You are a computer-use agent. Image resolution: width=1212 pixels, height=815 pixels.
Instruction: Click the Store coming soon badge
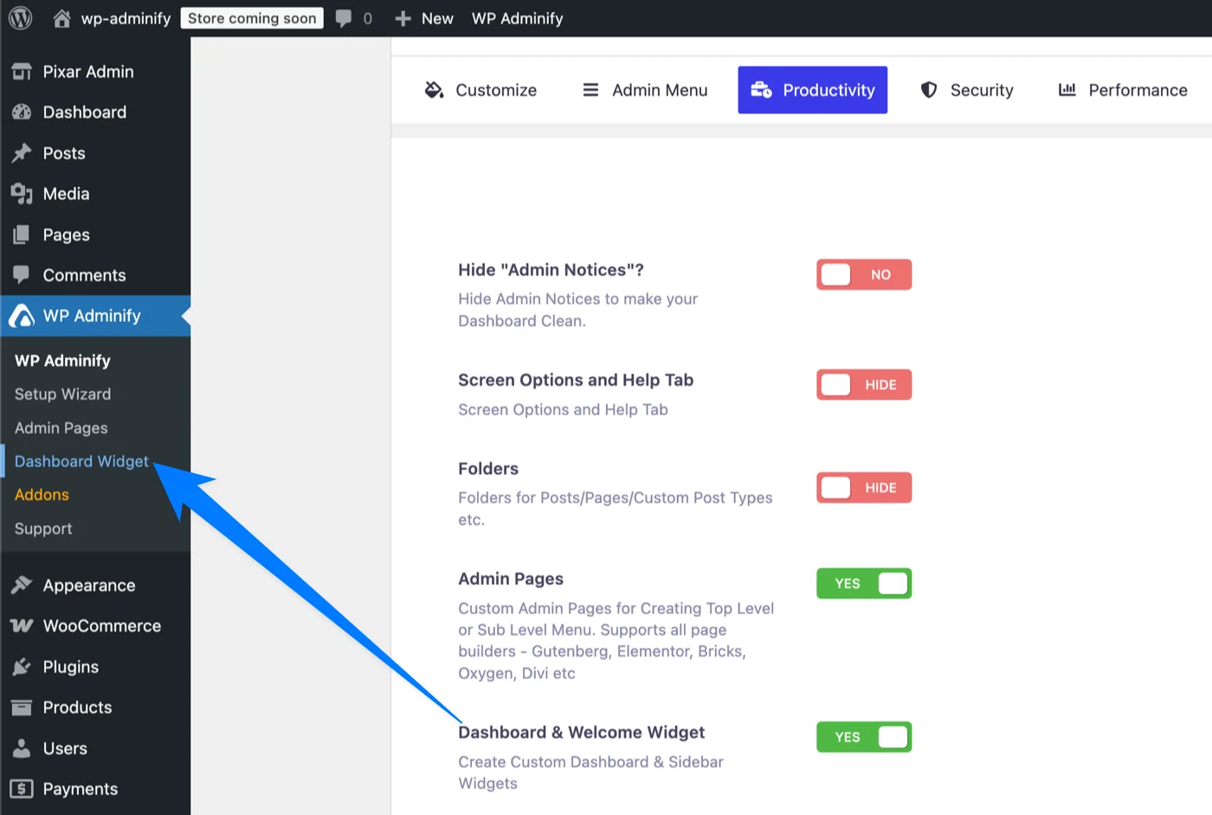pos(252,18)
